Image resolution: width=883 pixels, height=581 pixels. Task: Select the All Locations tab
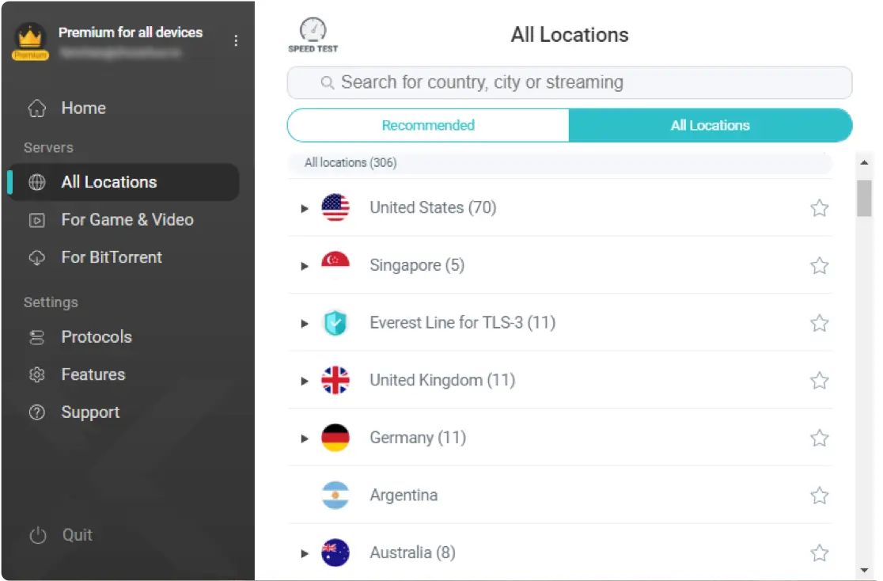[711, 125]
